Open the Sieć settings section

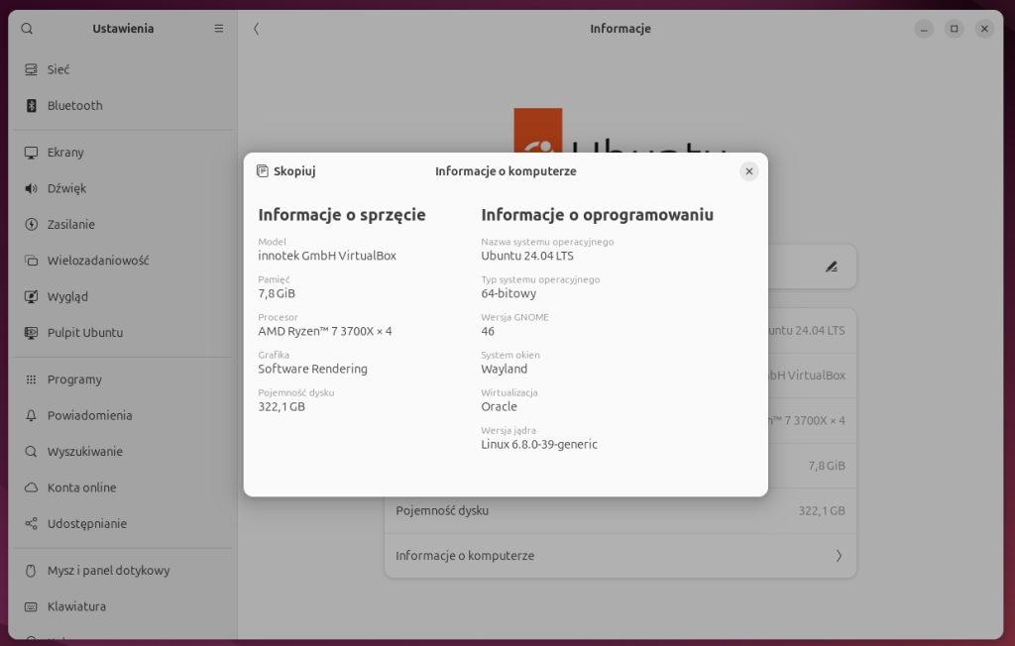click(58, 70)
